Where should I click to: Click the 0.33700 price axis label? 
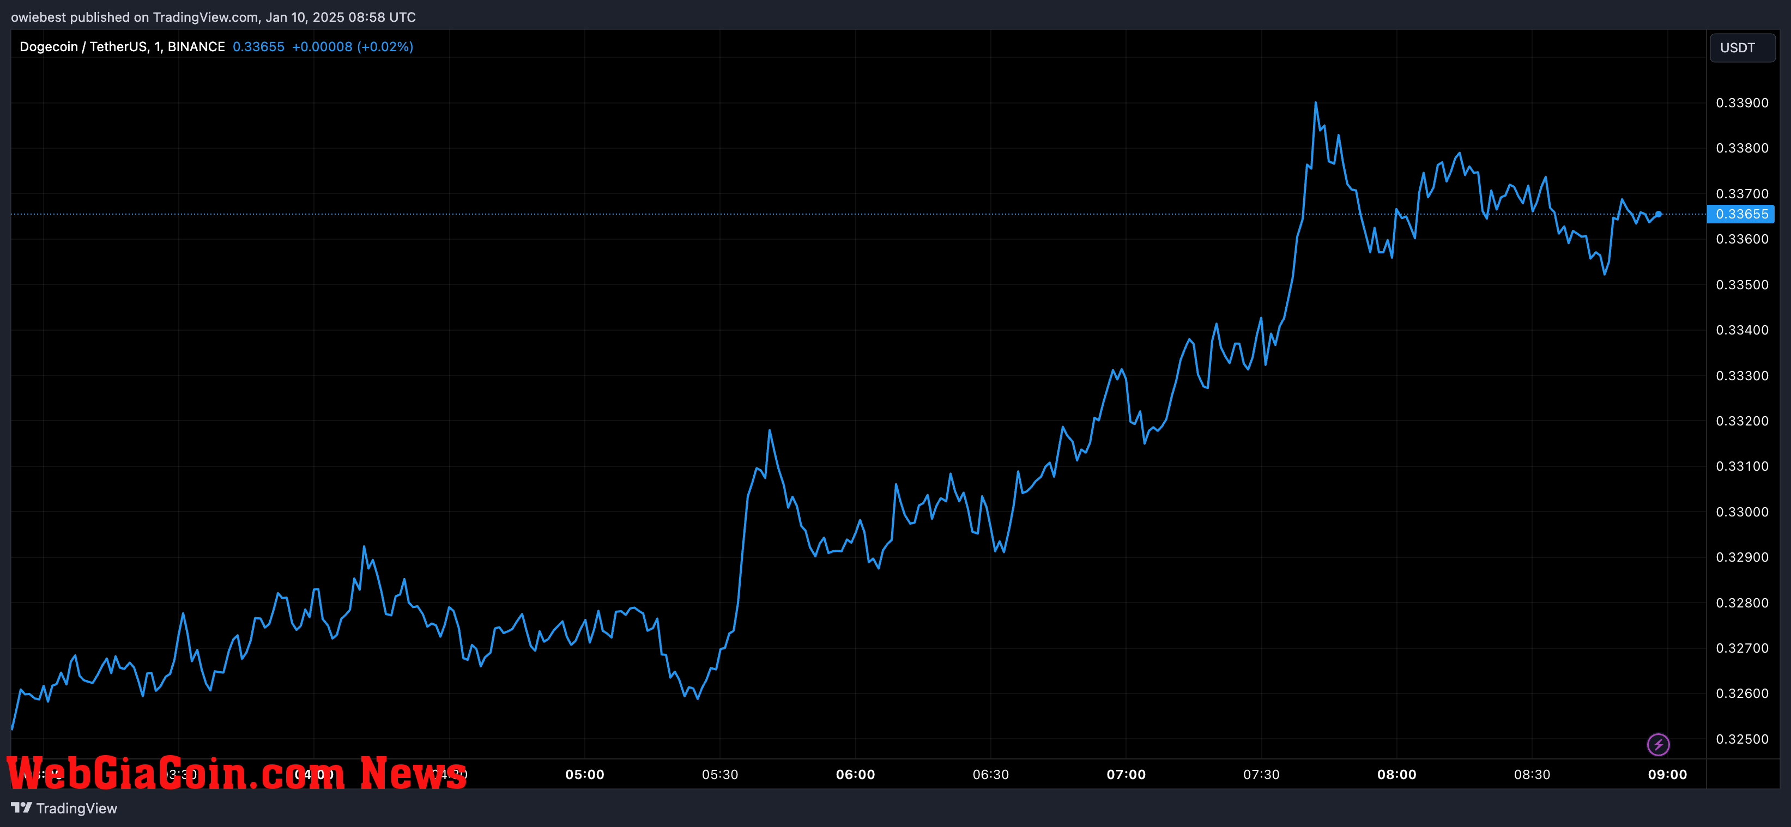[1742, 194]
